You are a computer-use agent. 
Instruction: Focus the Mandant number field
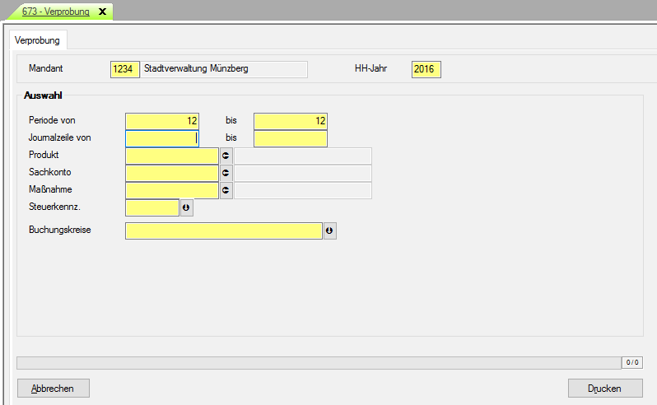124,69
